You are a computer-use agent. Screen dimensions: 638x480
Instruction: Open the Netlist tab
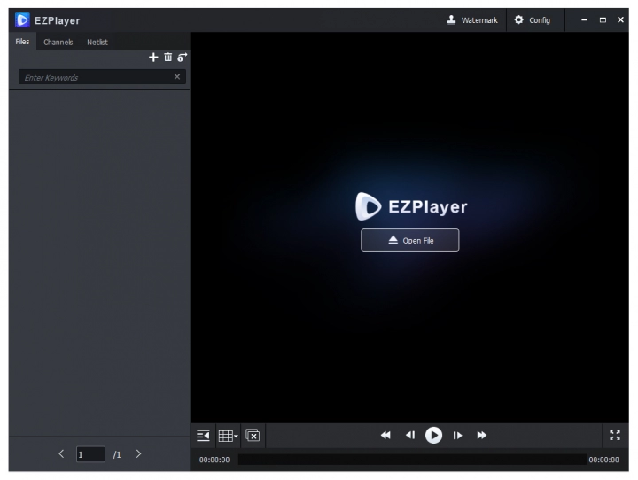[97, 42]
